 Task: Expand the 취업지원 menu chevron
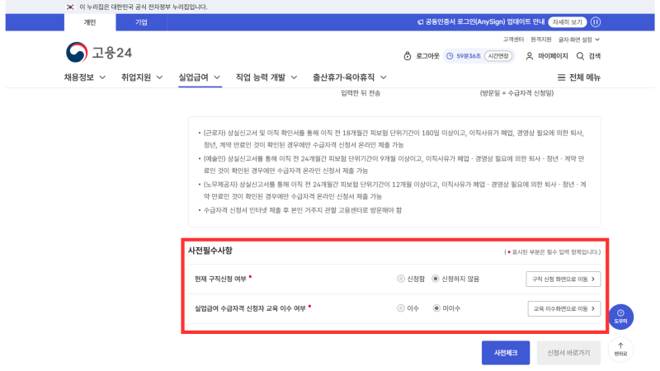pyautogui.click(x=159, y=77)
